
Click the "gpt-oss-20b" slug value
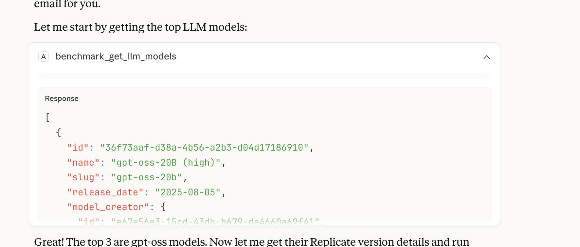pos(146,177)
